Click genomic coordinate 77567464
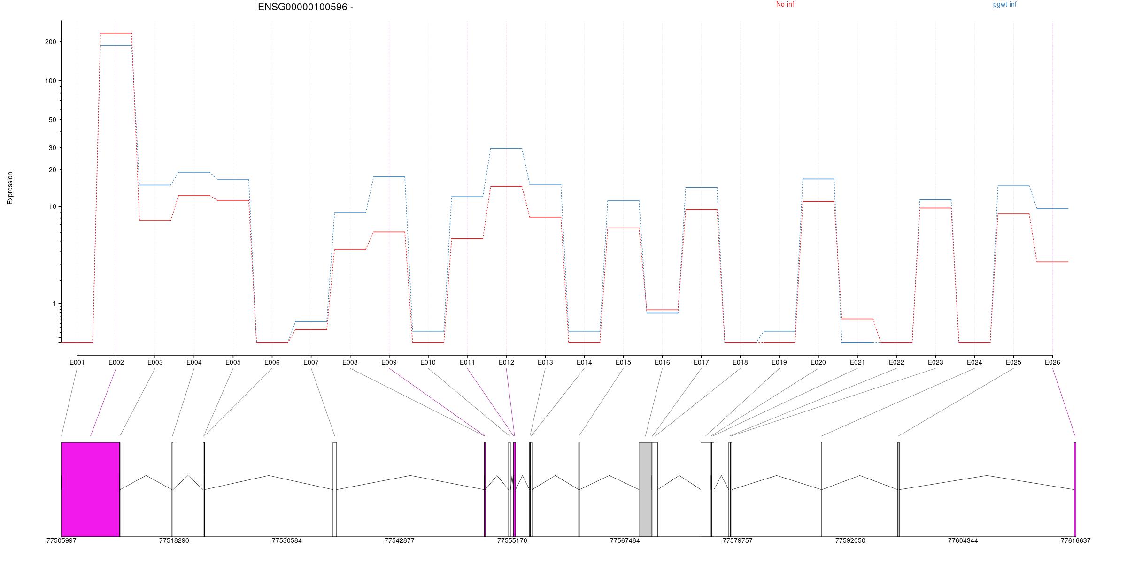The image size is (1127, 563). (x=625, y=540)
